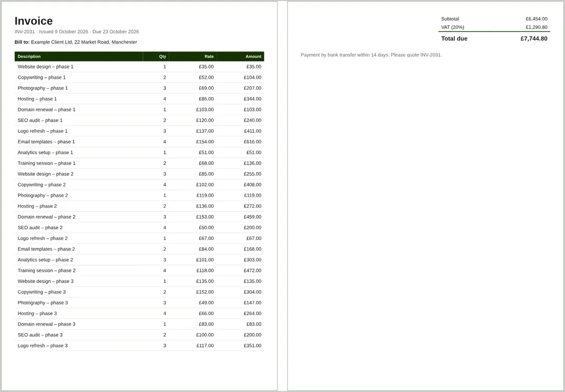Select 'SEO audit – phase 3' description

[x=40, y=335]
